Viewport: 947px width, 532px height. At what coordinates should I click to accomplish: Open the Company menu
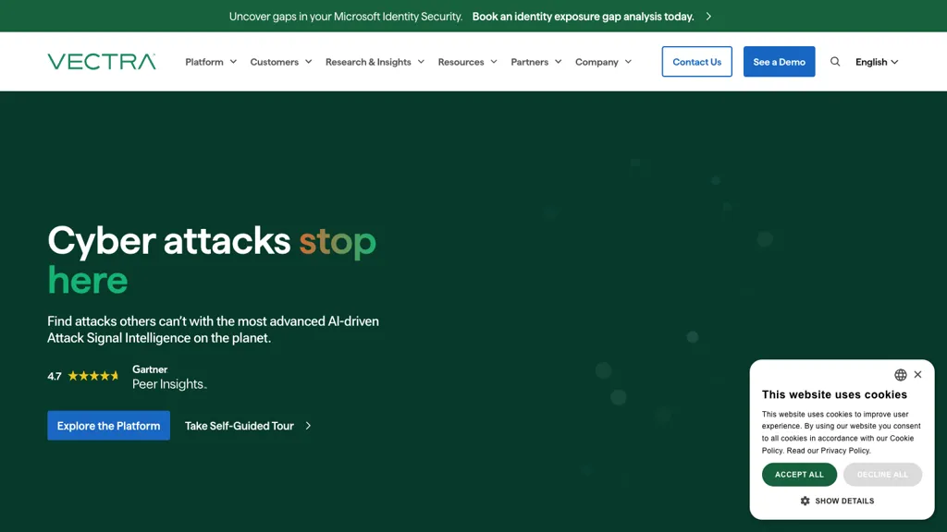pyautogui.click(x=603, y=62)
